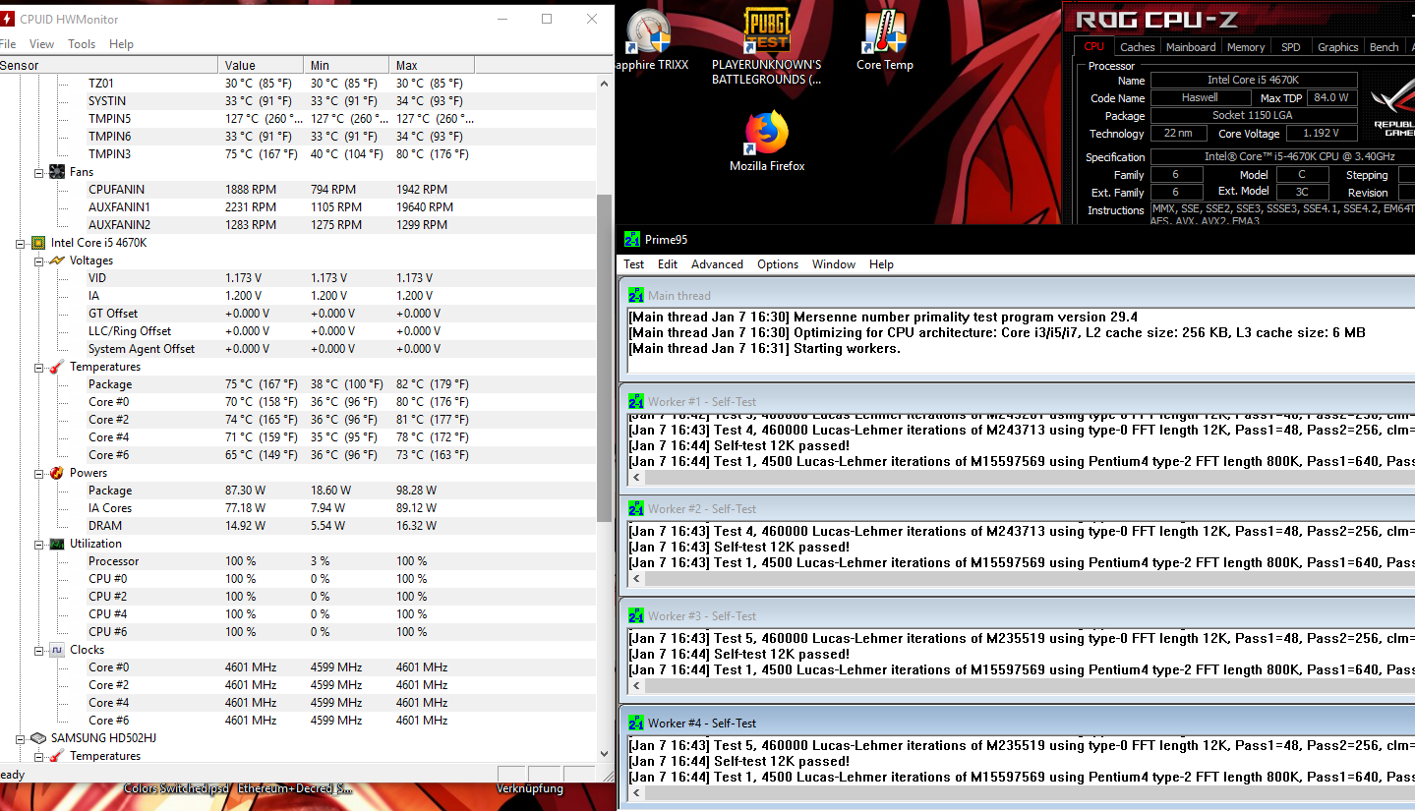This screenshot has height=811, width=1415.
Task: Open the HWMonitor Tools menu
Action: (82, 44)
